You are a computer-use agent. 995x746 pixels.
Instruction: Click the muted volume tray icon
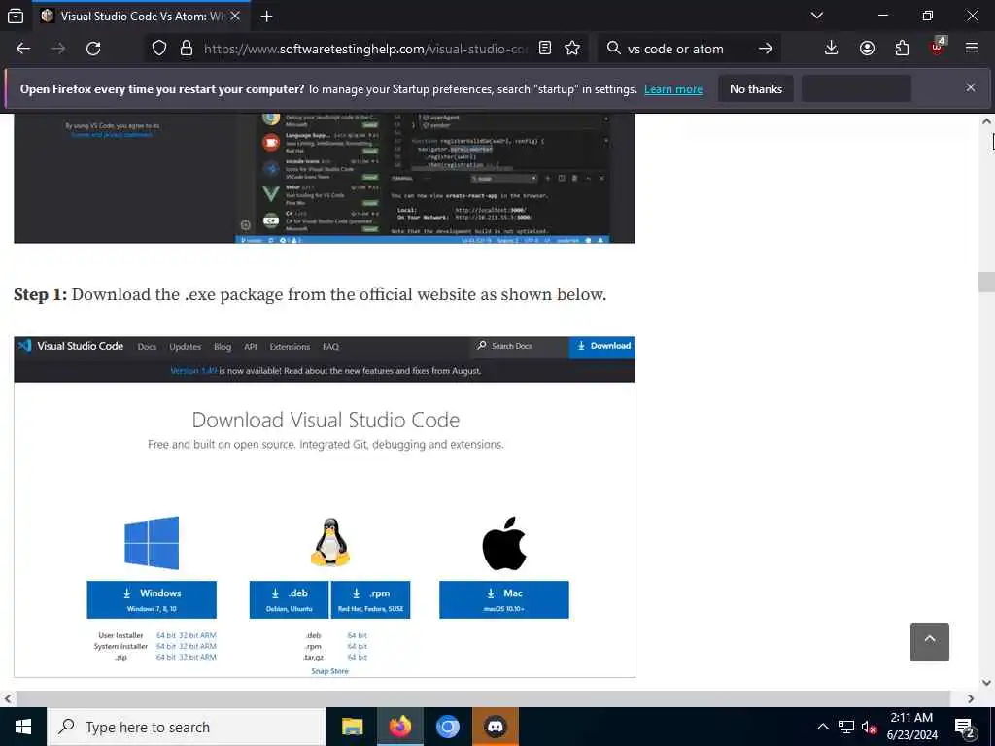tap(870, 727)
